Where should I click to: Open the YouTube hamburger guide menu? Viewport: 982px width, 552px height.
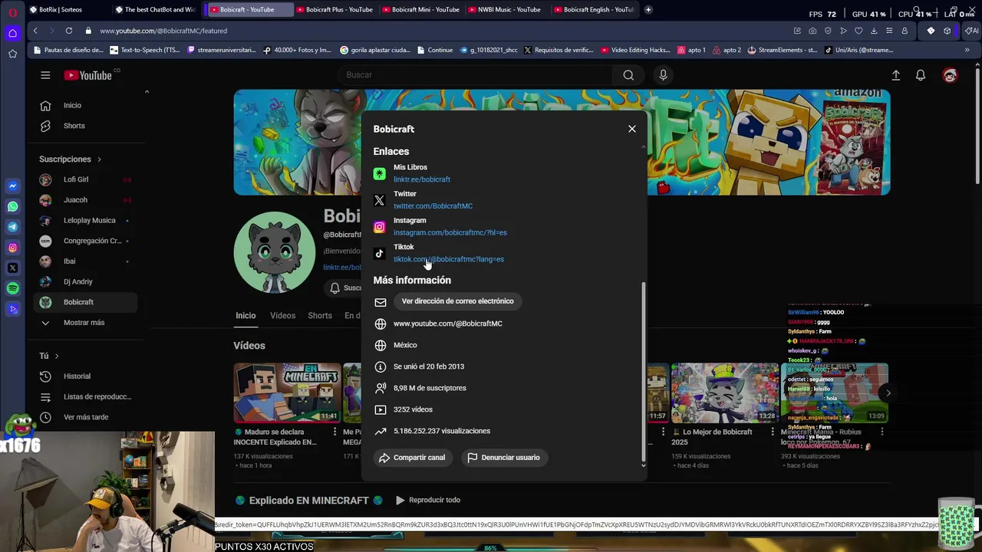[x=45, y=75]
